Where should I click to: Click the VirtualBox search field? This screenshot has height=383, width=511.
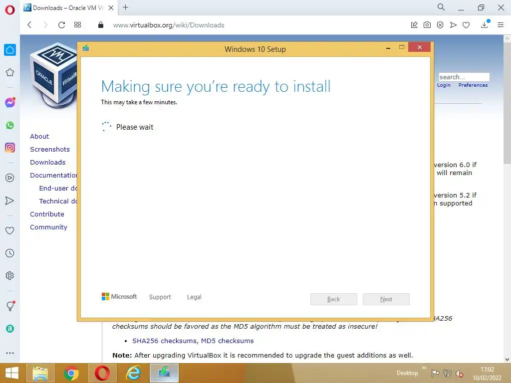[464, 77]
